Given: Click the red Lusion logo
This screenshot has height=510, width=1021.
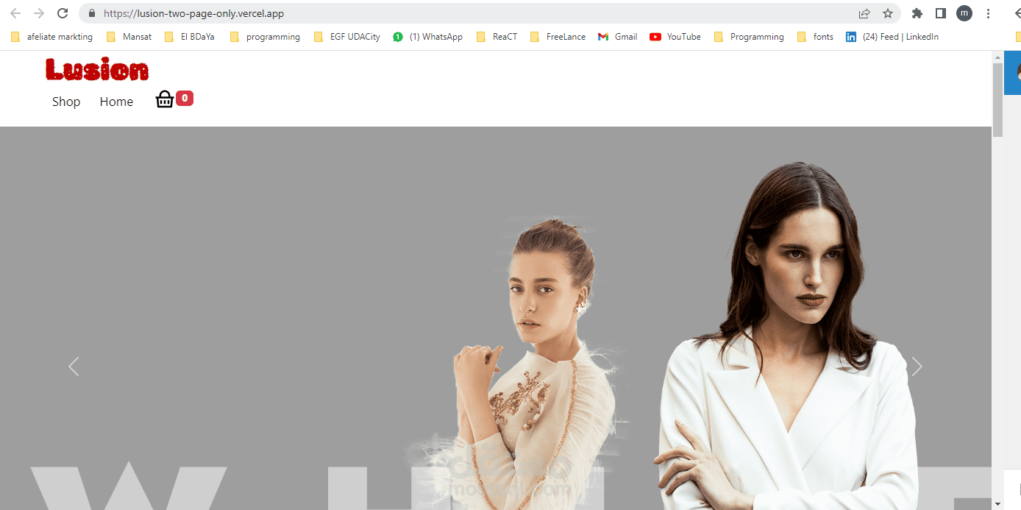Looking at the screenshot, I should tap(96, 70).
